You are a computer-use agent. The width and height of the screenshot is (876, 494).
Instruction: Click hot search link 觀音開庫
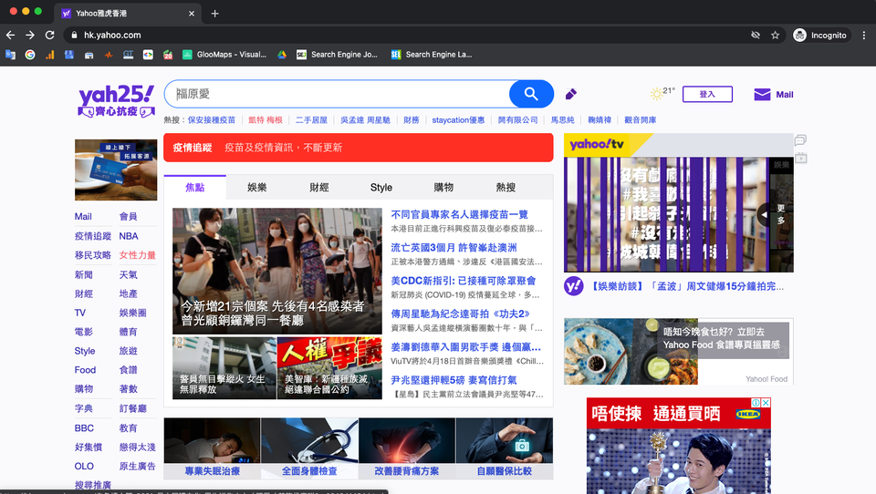coord(641,120)
